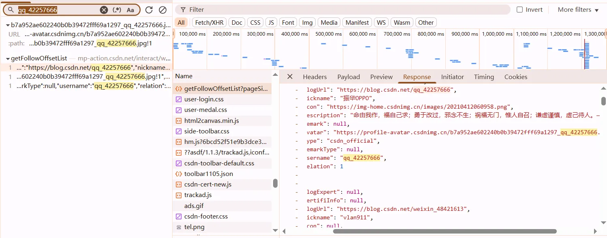This screenshot has height=238, width=607.
Task: Filter by Fetch/XHR requests
Action: click(208, 23)
